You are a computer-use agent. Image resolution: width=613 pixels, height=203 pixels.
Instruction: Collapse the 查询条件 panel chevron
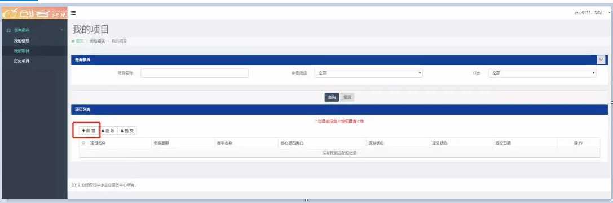pos(601,60)
